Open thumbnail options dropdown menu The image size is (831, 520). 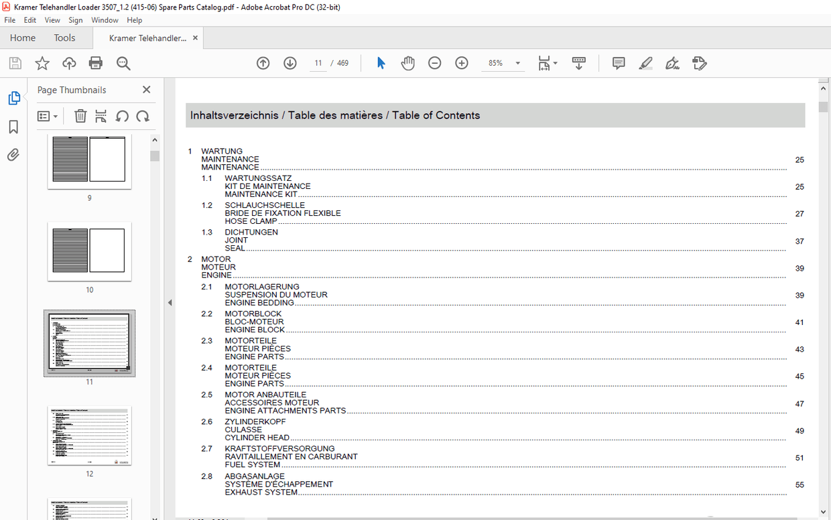click(x=48, y=116)
